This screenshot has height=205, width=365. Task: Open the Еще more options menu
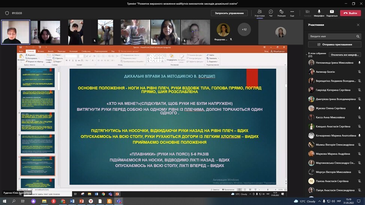292,13
